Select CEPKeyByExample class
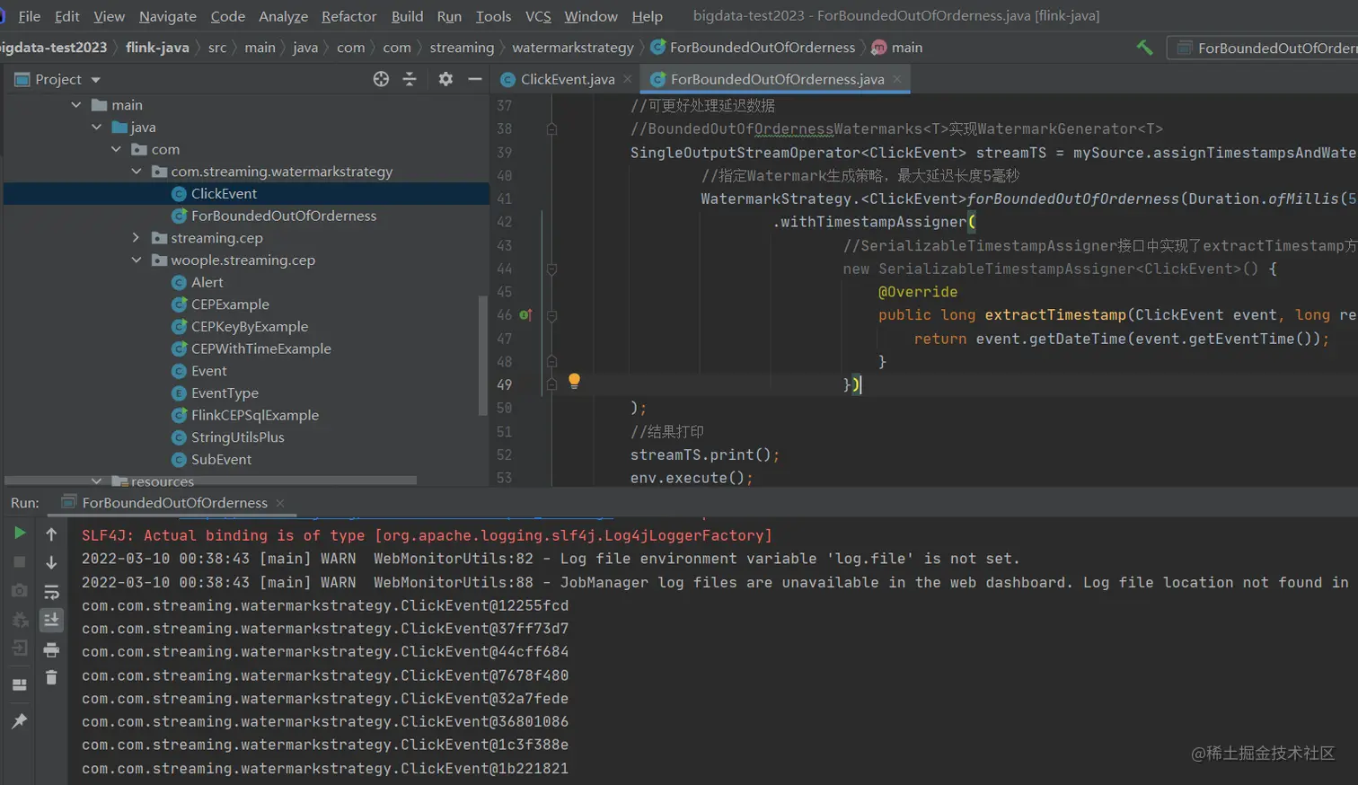The width and height of the screenshot is (1358, 785). click(x=250, y=327)
